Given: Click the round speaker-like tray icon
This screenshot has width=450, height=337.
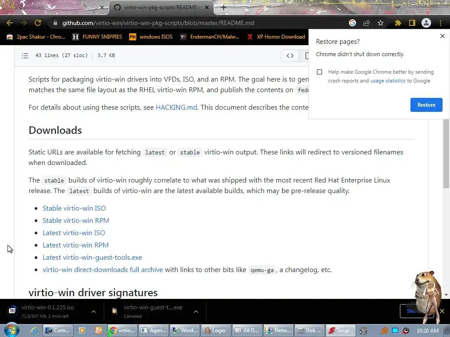Looking at the screenshot, I should point(406,331).
